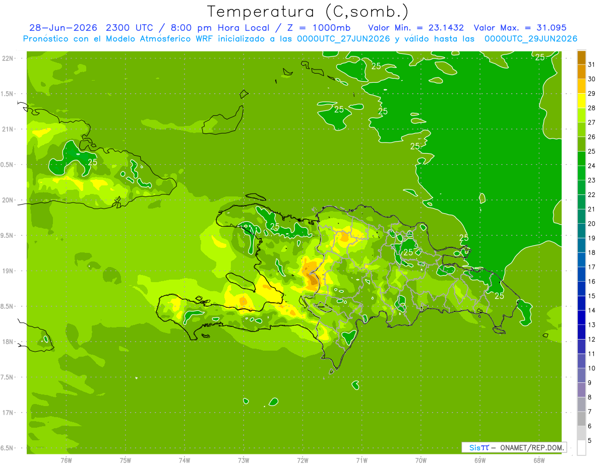The width and height of the screenshot is (605, 467).
Task: Click "Valor Max. = 31.095" text
Action: [x=520, y=28]
